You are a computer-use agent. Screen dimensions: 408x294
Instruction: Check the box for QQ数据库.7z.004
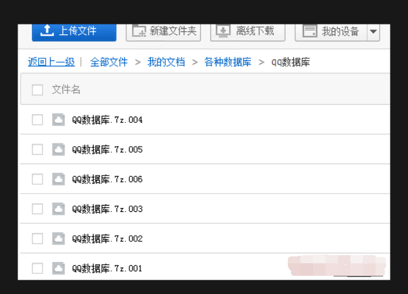click(37, 120)
